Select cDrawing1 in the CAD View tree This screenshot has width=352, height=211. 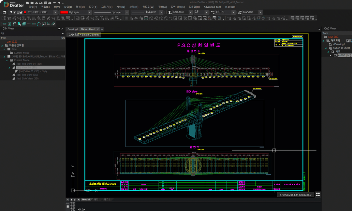(339, 44)
